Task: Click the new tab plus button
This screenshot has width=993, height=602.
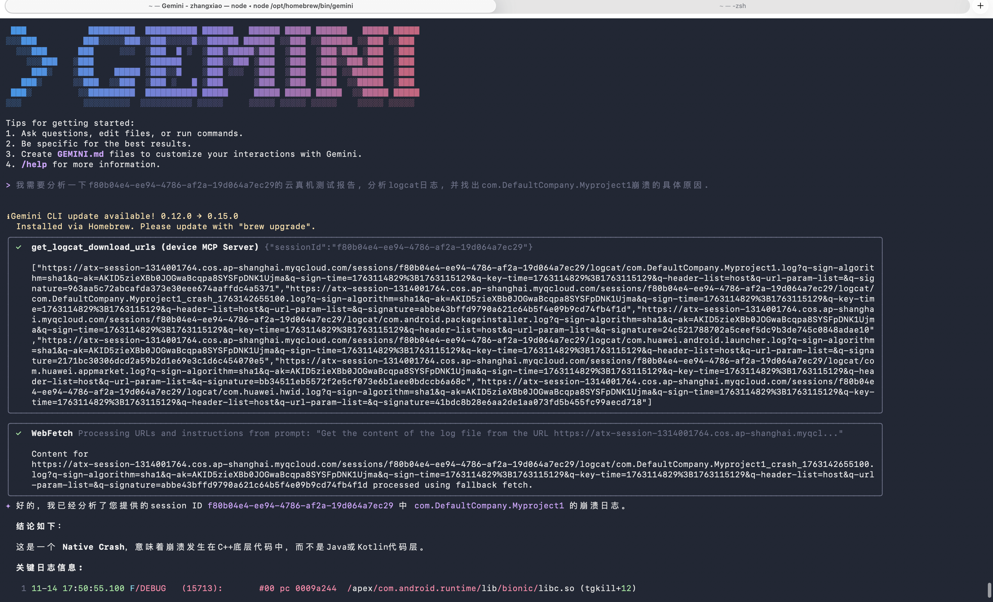Action: 980,6
